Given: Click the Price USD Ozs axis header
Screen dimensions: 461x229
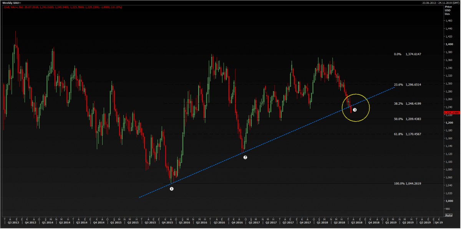Looking at the screenshot, I should pos(448,10).
